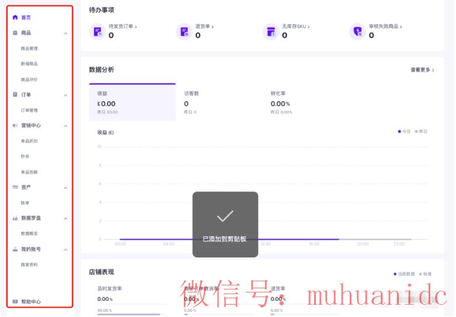This screenshot has width=456, height=317.
Task: Collapse the 资产 menu group chevron
Action: coord(66,188)
